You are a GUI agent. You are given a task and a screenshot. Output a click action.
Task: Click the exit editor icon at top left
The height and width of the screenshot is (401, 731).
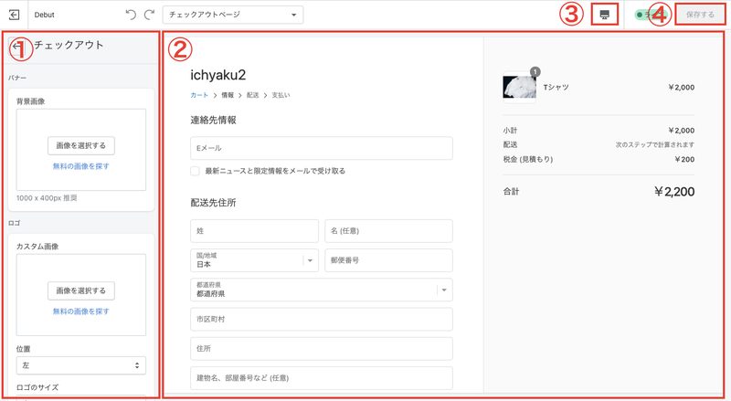[x=14, y=15]
